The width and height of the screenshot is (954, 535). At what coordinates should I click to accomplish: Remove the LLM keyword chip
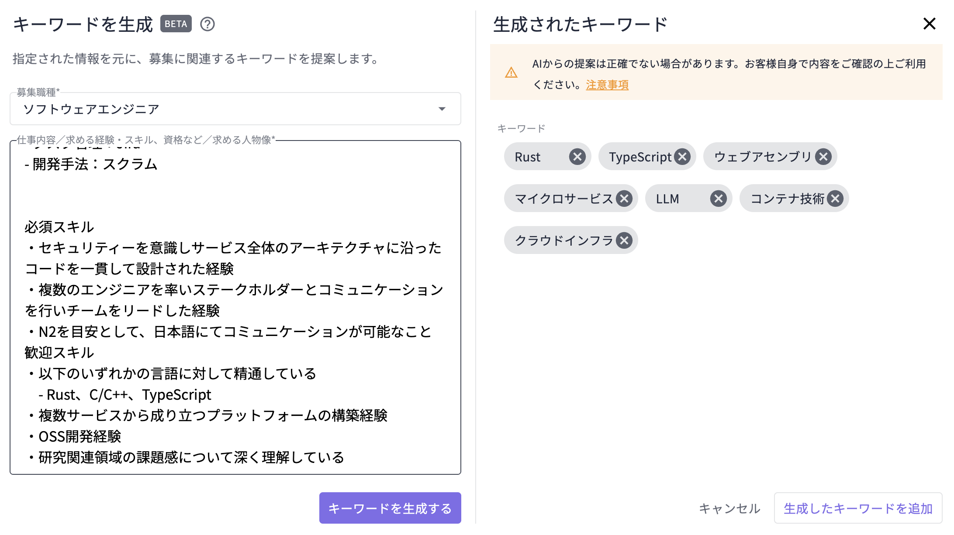717,198
